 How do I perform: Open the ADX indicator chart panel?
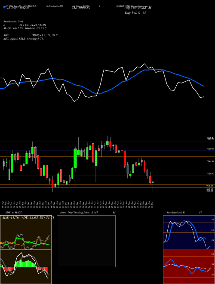[26, 232]
